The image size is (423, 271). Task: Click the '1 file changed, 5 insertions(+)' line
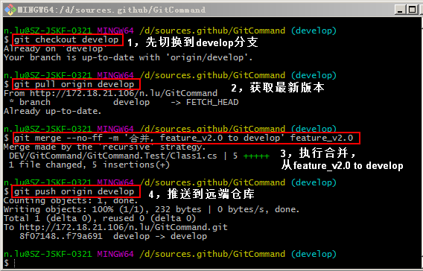pyautogui.click(x=89, y=165)
